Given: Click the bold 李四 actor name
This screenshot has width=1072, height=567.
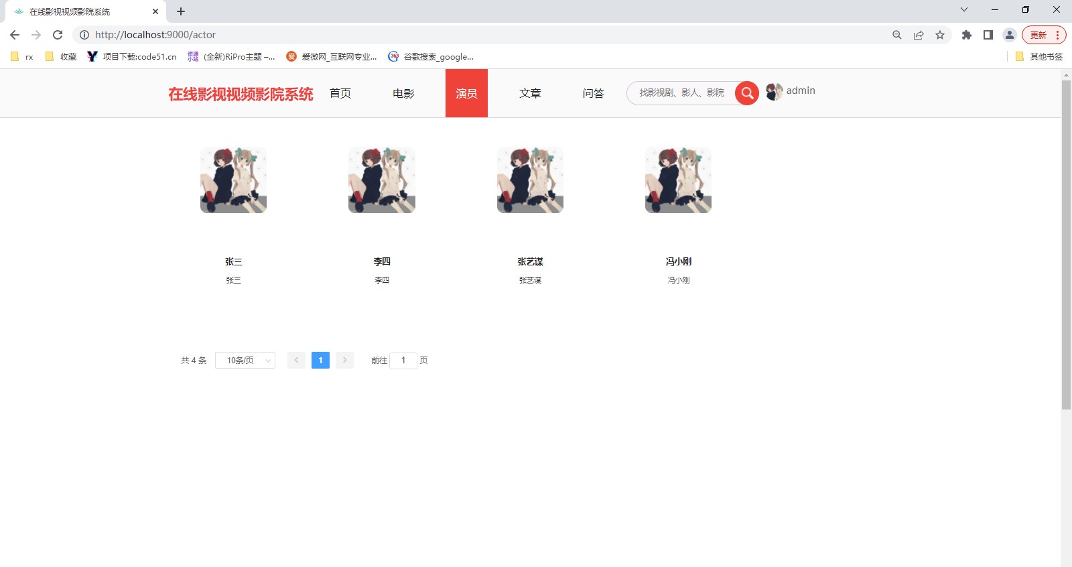Looking at the screenshot, I should [382, 261].
